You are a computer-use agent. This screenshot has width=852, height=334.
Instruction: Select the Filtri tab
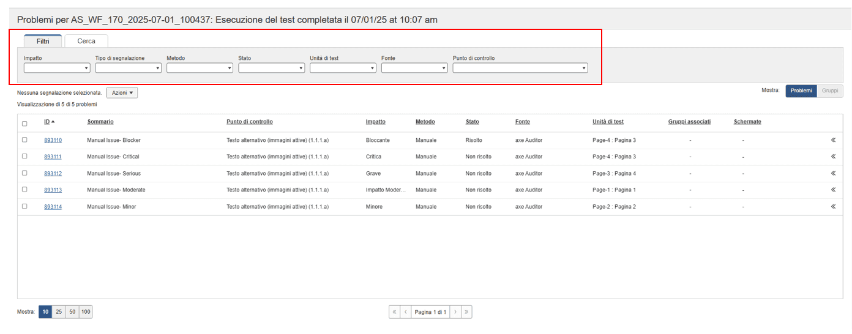click(x=43, y=41)
